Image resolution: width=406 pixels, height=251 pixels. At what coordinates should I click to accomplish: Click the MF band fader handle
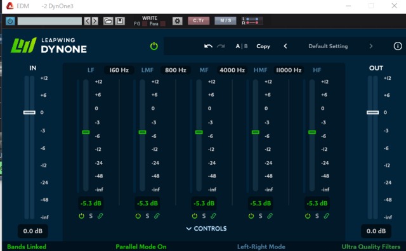[x=199, y=132]
